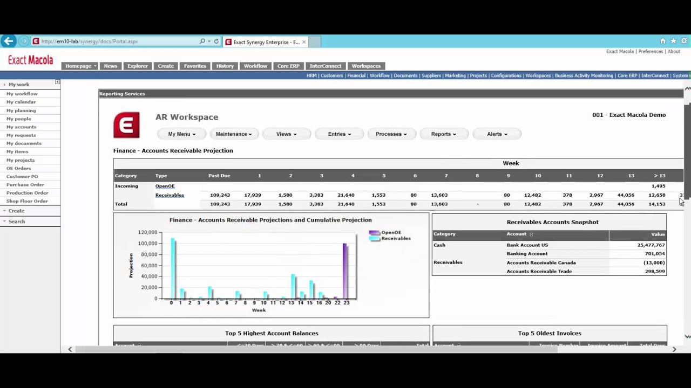The height and width of the screenshot is (388, 691).
Task: Select My accounts in sidebar
Action: pos(22,127)
